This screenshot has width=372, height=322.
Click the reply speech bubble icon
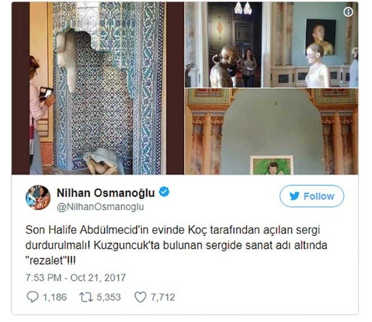coord(33,297)
